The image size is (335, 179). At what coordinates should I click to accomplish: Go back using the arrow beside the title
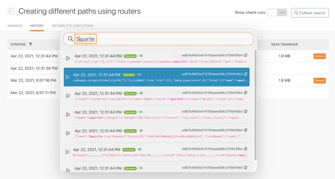point(11,11)
